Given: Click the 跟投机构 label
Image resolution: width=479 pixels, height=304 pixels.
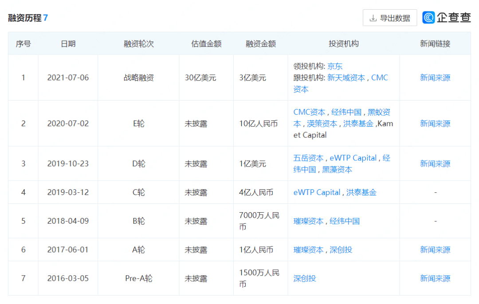Looking at the screenshot, I should click(309, 78).
